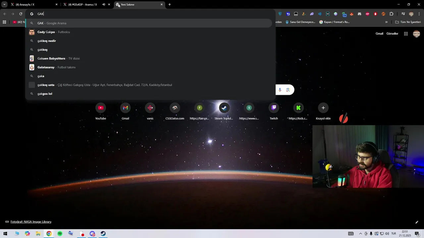Open the fairspi shortcut tile
This screenshot has width=424, height=238.
click(x=199, y=111)
